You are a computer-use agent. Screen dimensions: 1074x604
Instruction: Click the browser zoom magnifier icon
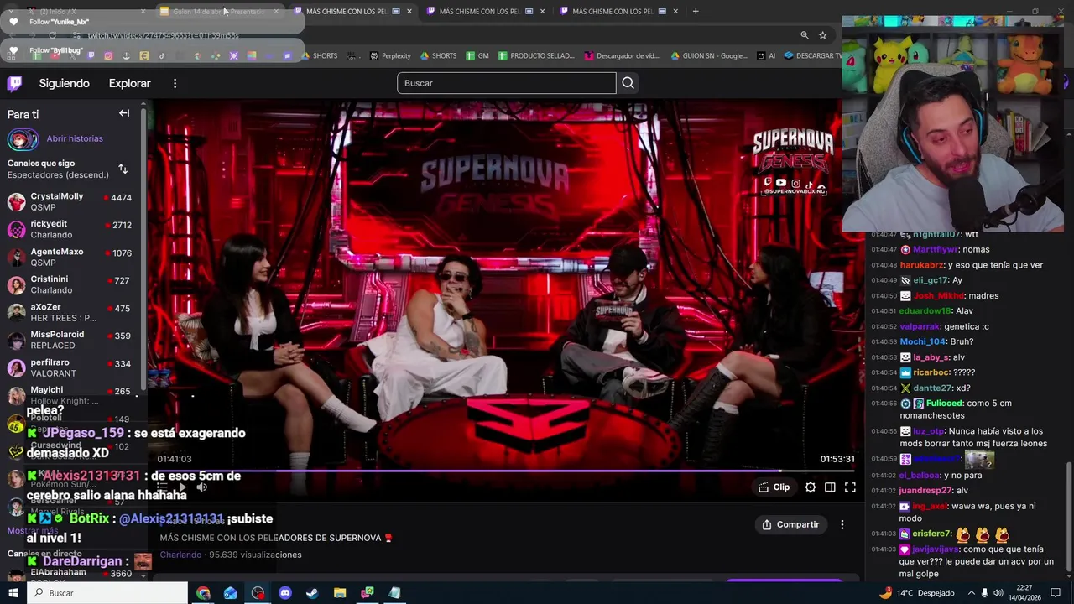[x=805, y=35]
